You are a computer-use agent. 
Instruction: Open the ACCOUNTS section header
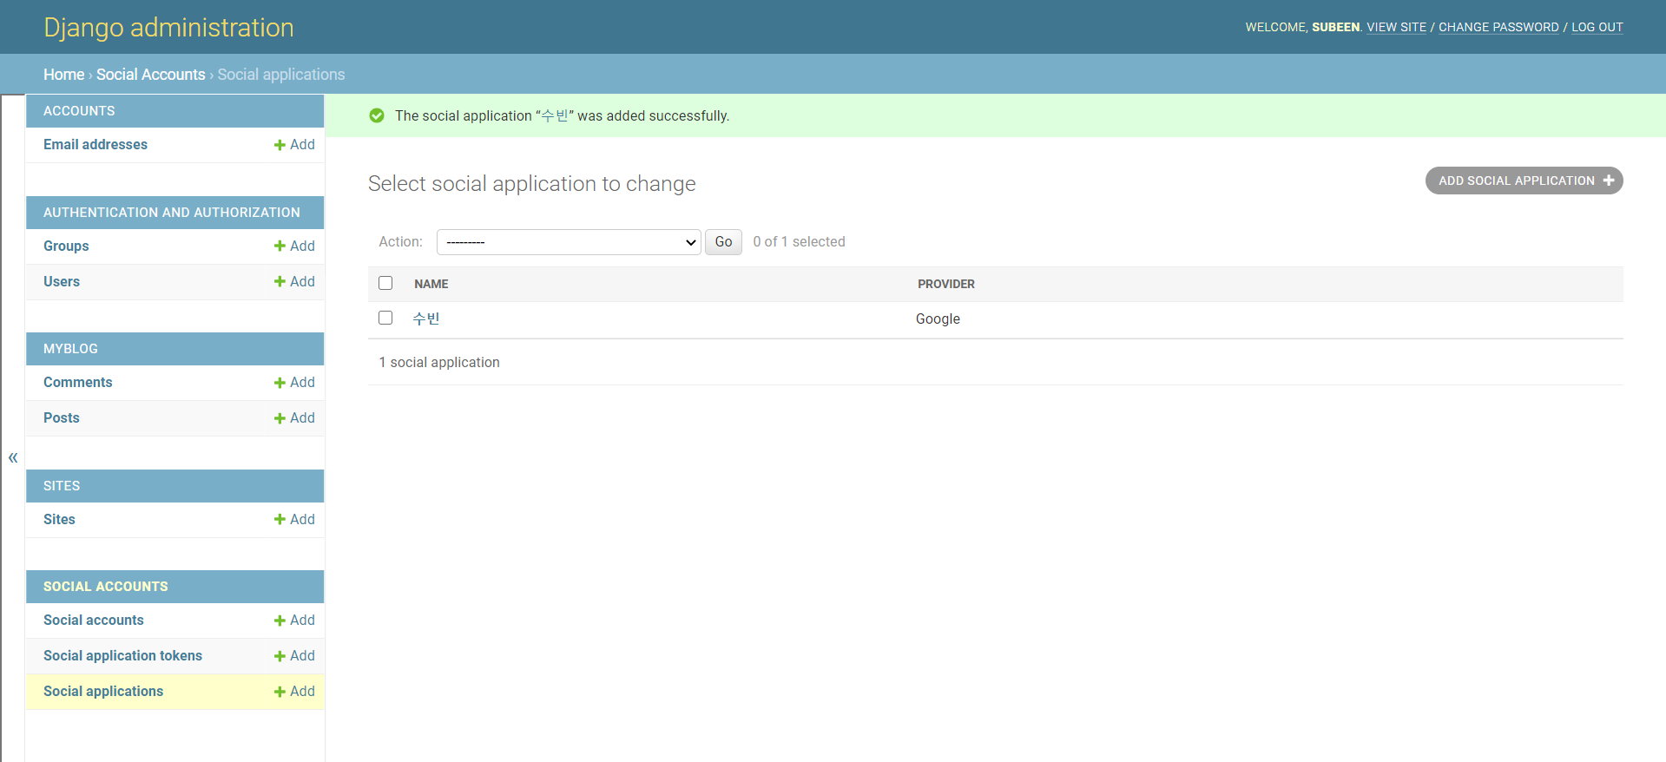79,111
